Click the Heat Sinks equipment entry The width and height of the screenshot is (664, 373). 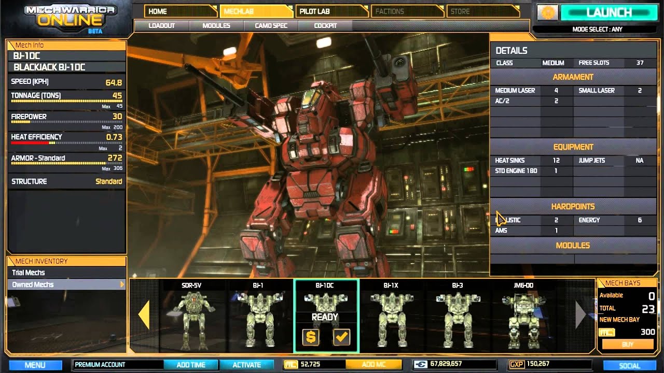pos(532,161)
